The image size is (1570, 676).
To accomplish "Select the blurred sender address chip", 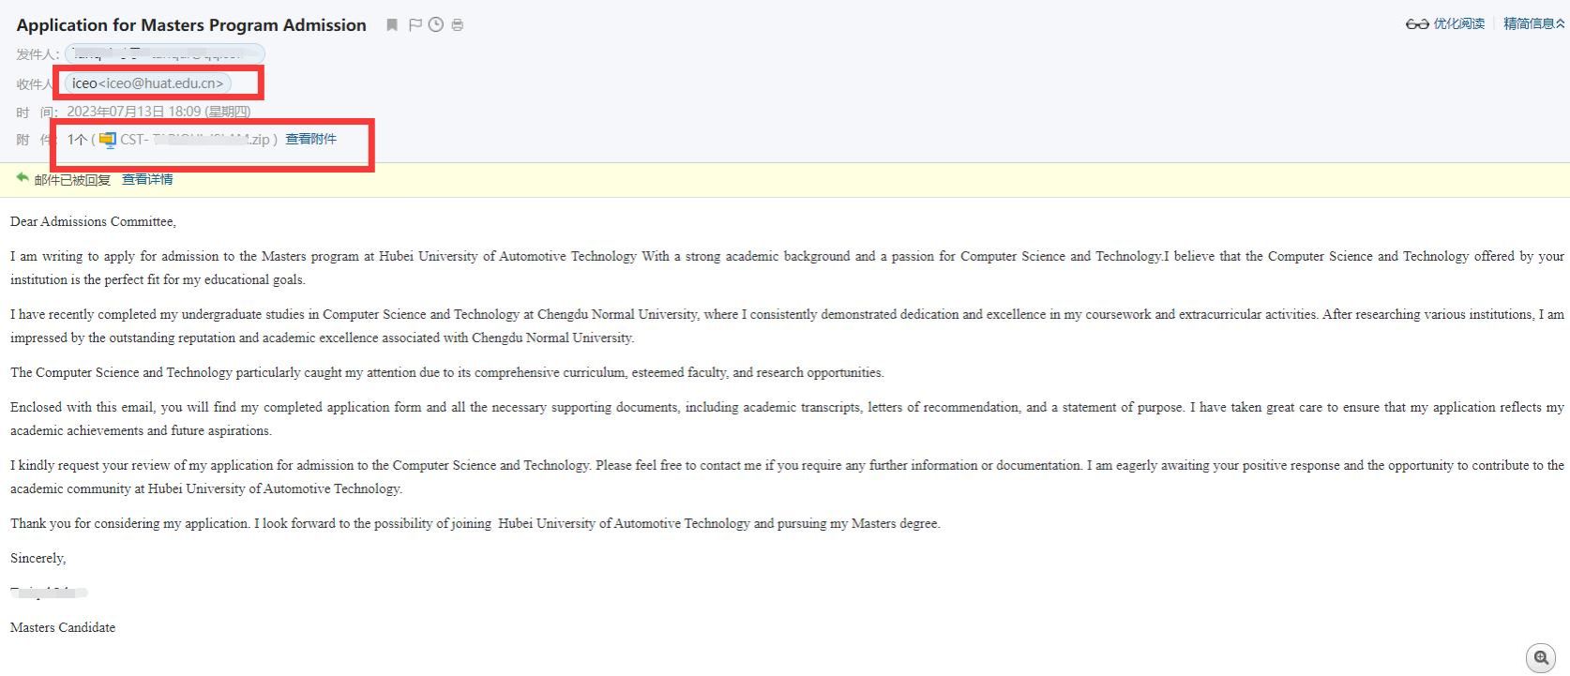I will 165,54.
